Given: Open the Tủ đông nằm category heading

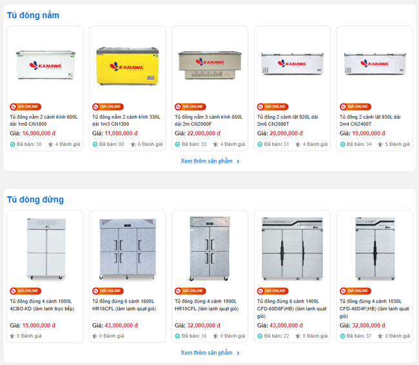Looking at the screenshot, I should pyautogui.click(x=33, y=15).
